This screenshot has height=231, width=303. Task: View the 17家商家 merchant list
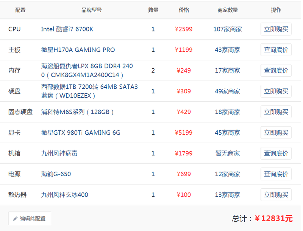(228, 70)
